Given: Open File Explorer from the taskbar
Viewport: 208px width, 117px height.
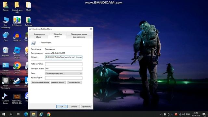Looking at the screenshot, I should point(33,114).
